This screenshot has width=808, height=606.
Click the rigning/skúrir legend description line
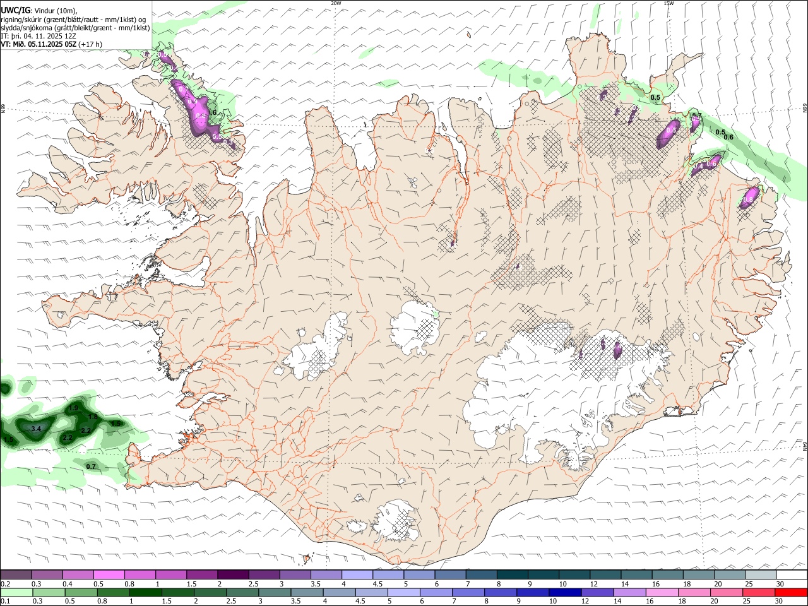point(73,20)
